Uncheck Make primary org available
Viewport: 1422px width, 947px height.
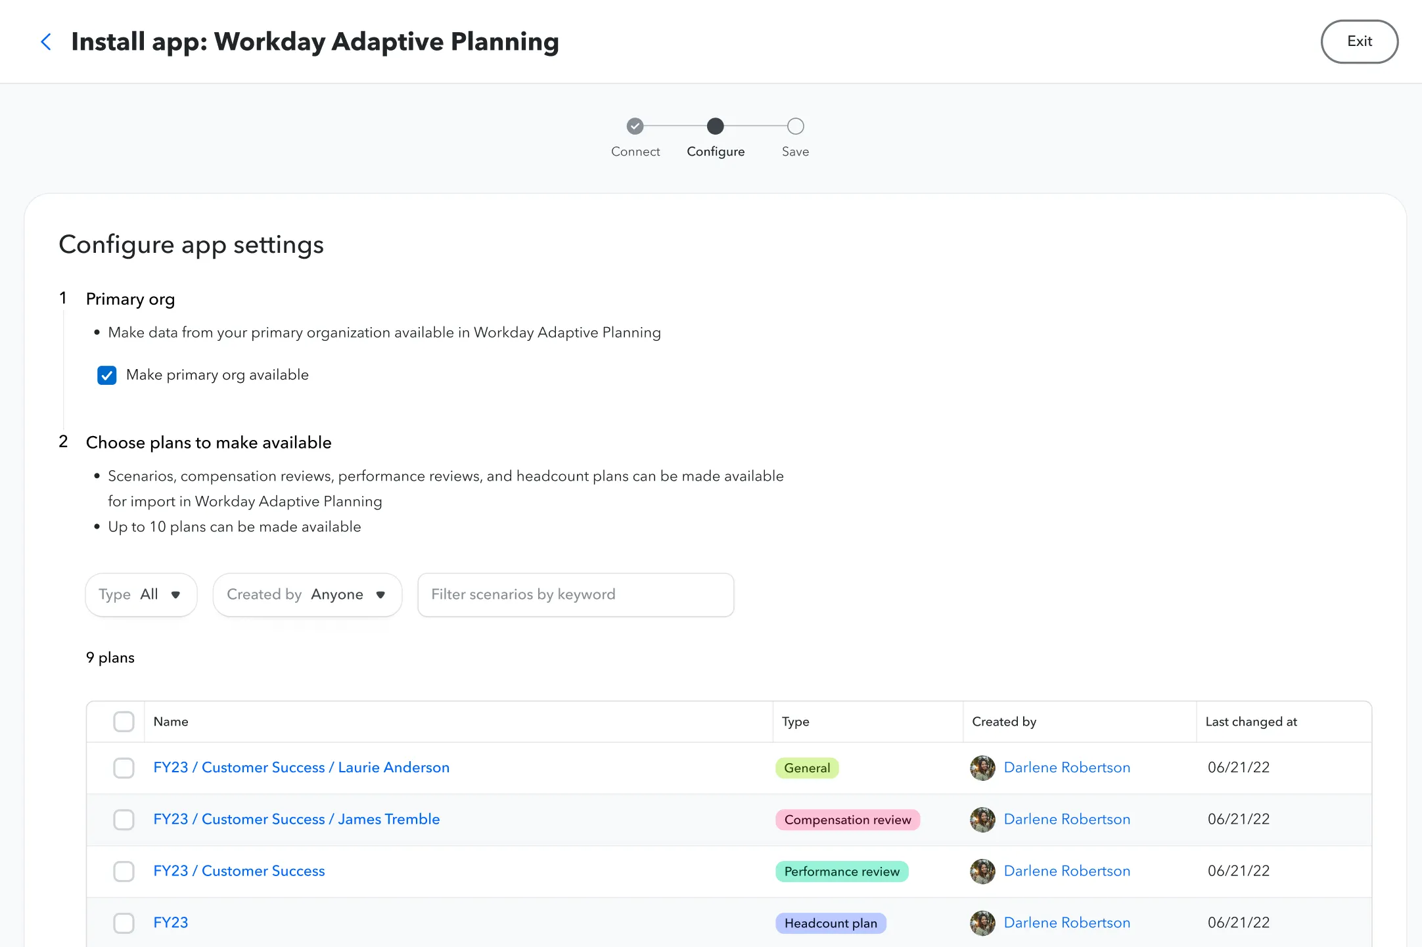click(x=107, y=375)
